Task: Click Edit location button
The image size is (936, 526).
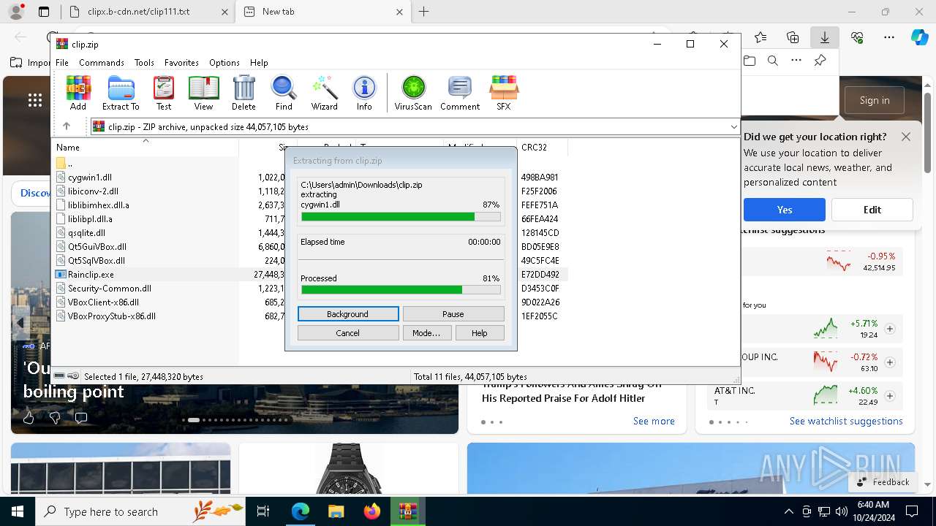Action: (872, 210)
